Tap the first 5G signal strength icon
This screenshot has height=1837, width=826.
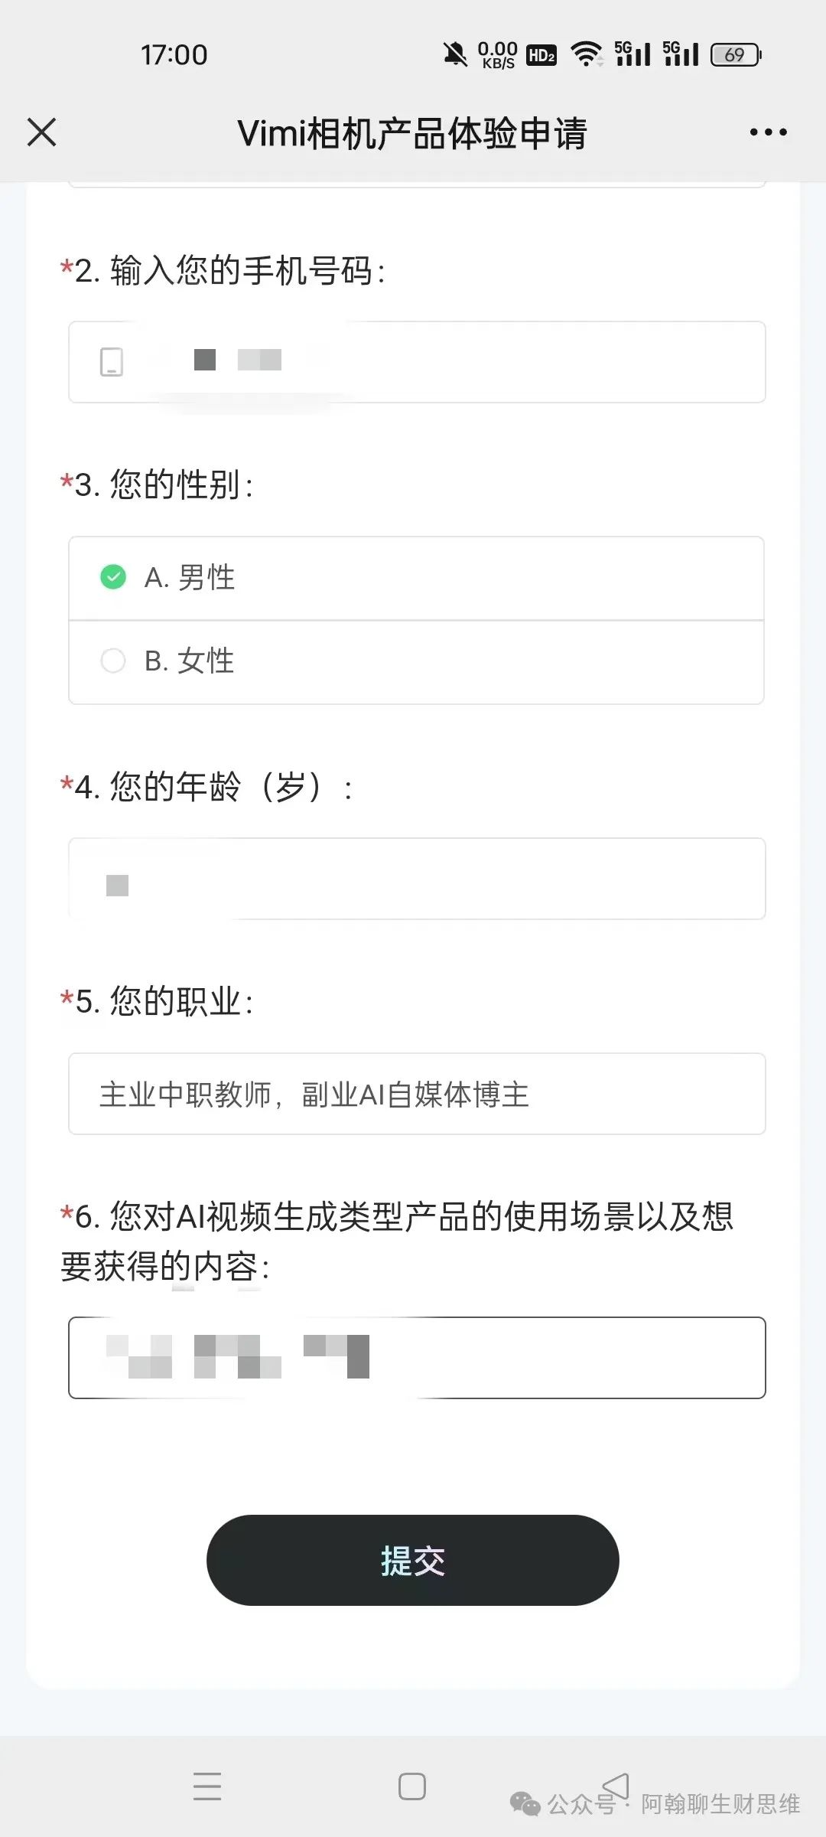click(x=633, y=54)
